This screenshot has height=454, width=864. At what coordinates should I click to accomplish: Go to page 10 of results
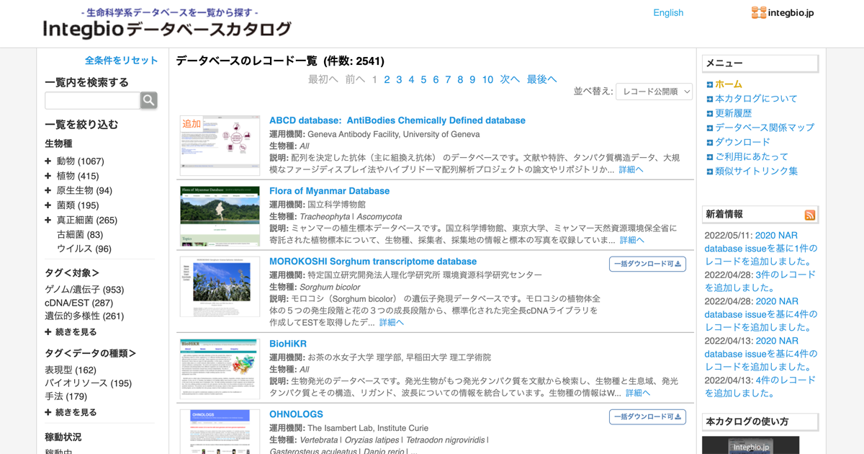tap(487, 79)
